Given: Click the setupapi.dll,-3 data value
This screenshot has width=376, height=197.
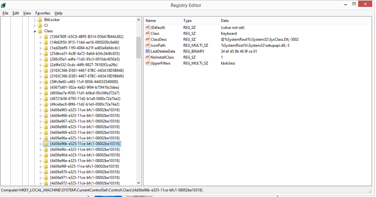Looking at the screenshot, I should coord(255,45).
